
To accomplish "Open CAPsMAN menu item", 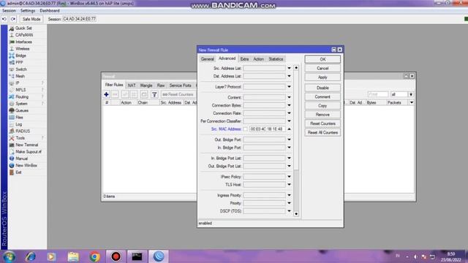I will (x=24, y=35).
